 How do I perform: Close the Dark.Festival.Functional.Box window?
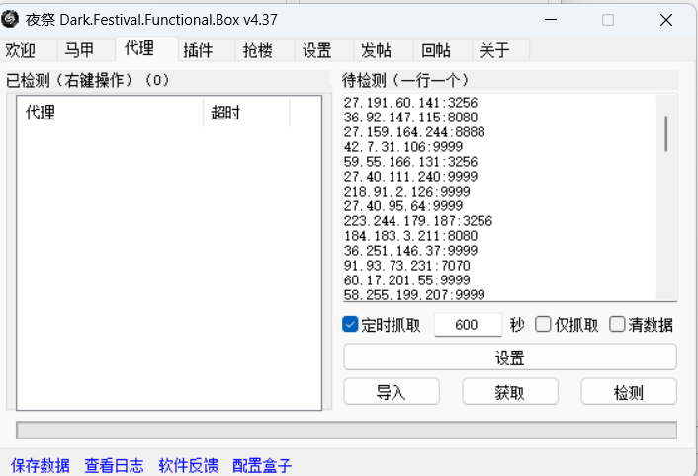(666, 20)
